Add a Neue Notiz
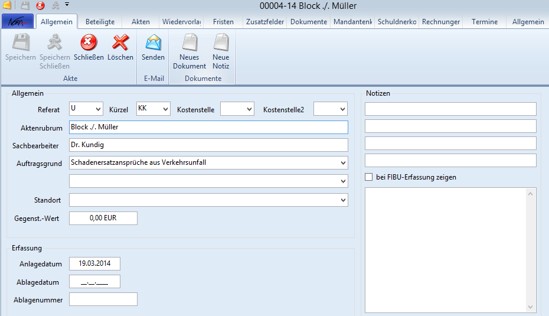Viewport: 549px width, 316px height. 221,43
